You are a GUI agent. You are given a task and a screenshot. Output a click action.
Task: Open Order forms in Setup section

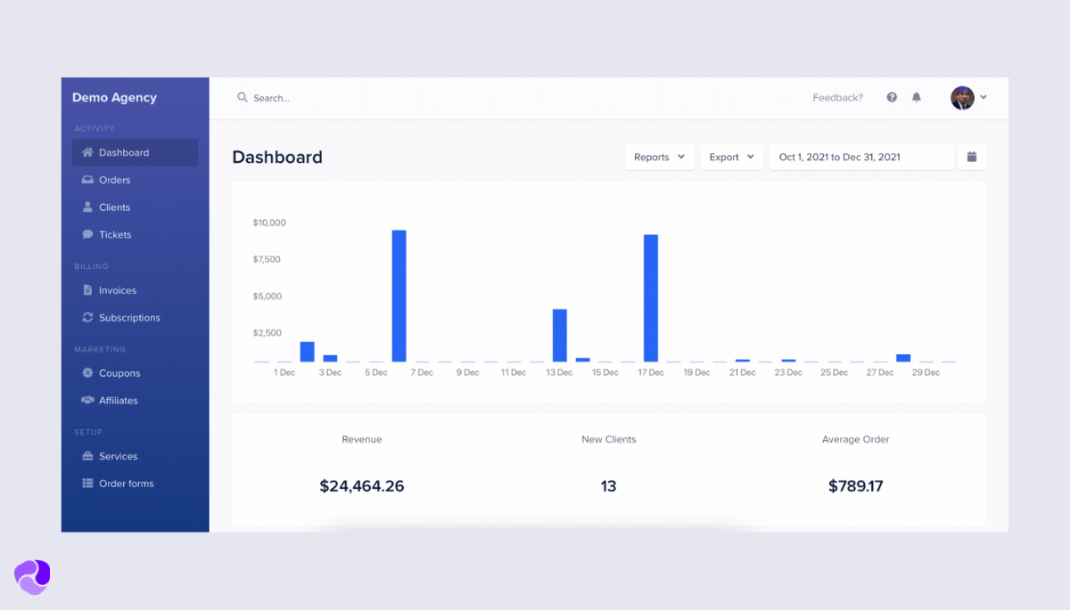tap(126, 484)
